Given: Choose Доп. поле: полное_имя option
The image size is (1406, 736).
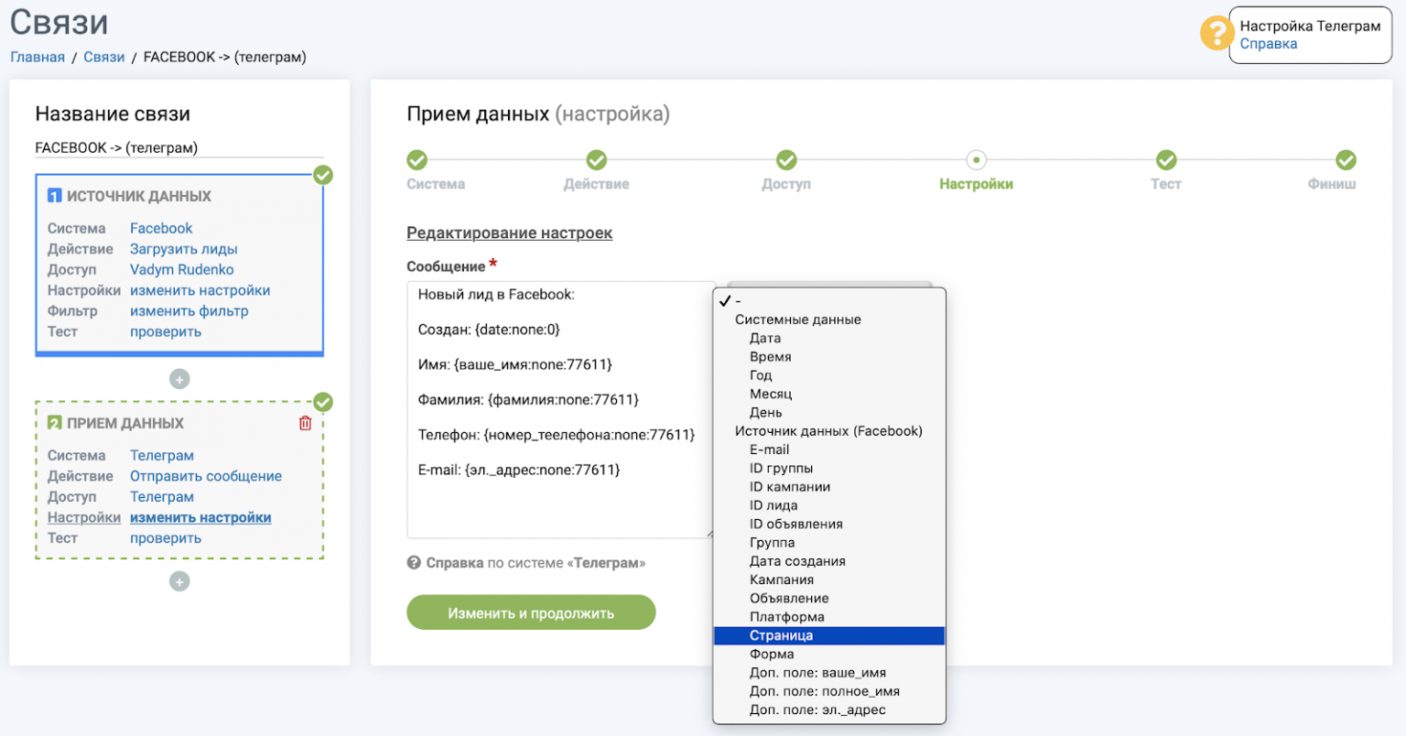Looking at the screenshot, I should tap(829, 691).
